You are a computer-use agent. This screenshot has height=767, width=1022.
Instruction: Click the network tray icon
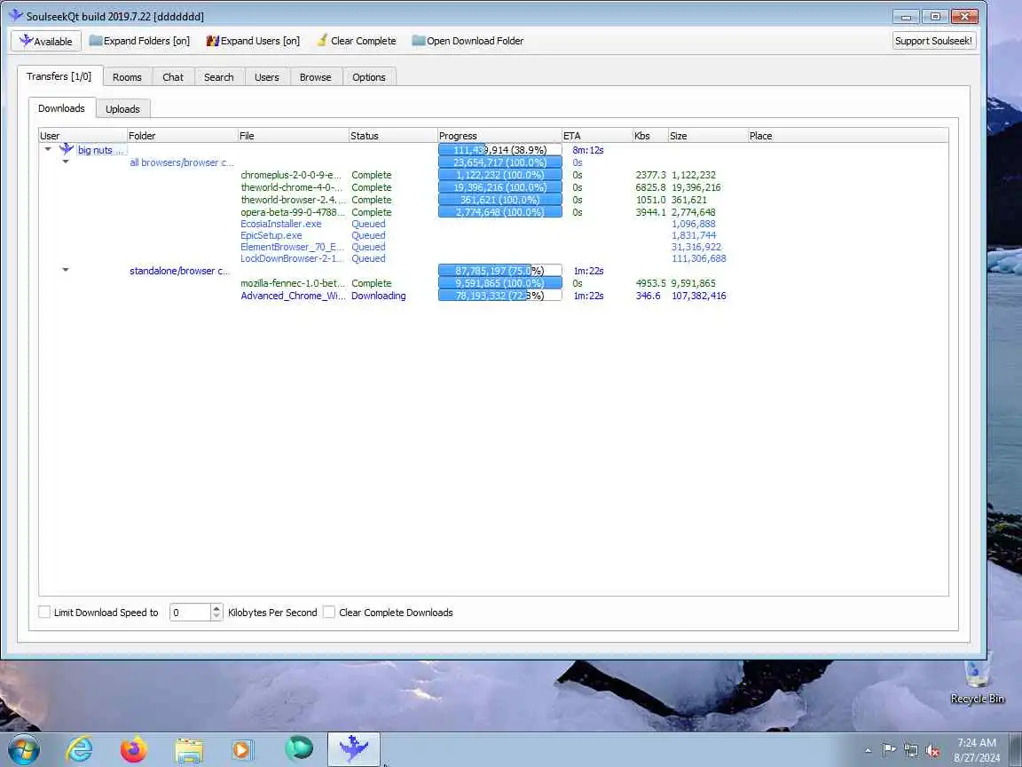click(x=910, y=750)
